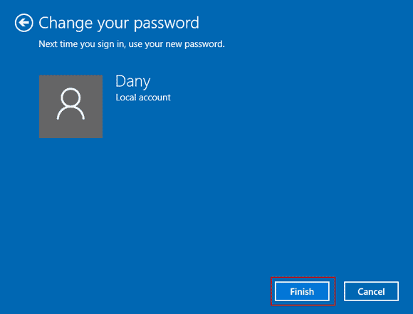Image resolution: width=413 pixels, height=314 pixels.
Task: Confirm new password with Finish
Action: 302,291
